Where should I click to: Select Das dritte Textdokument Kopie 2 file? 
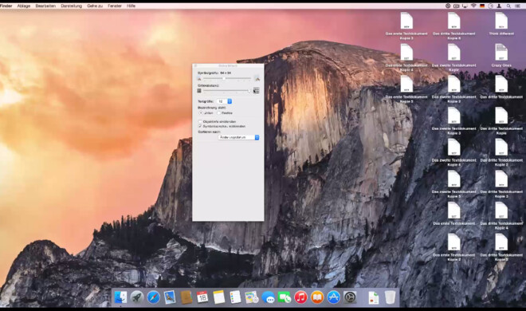(x=501, y=152)
